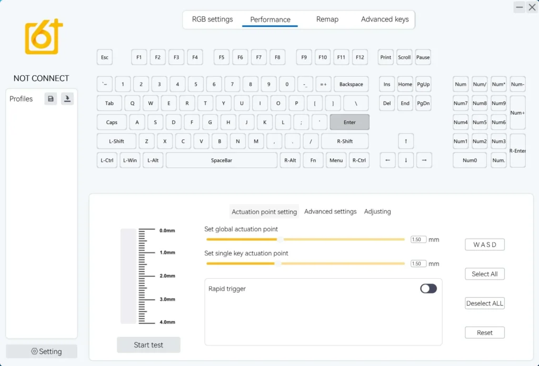This screenshot has height=366, width=539.
Task: Click the WASD selection button
Action: click(x=484, y=245)
